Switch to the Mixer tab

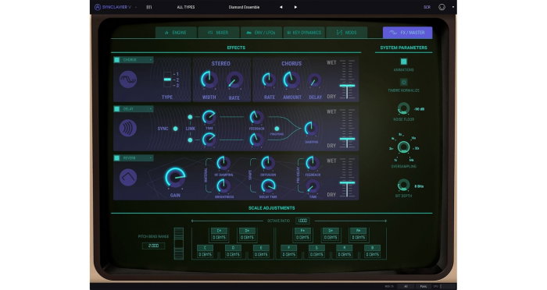click(218, 33)
